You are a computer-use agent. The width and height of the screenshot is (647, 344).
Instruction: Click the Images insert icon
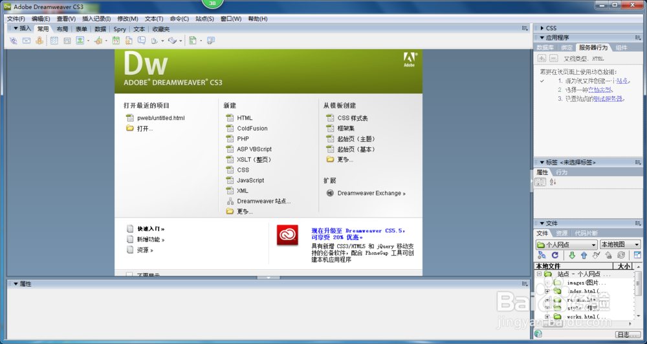click(80, 40)
